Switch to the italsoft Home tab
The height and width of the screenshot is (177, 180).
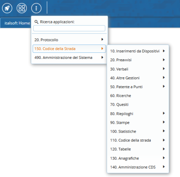point(17,23)
